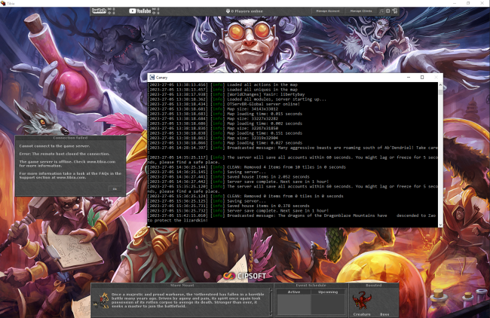Click Ok in Connection failed dialog
490x318 pixels.
coord(115,188)
